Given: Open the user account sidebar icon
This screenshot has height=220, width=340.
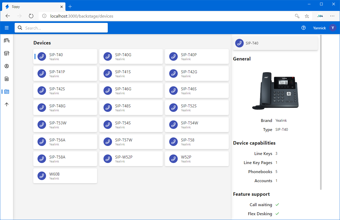Looking at the screenshot, I should [7, 66].
